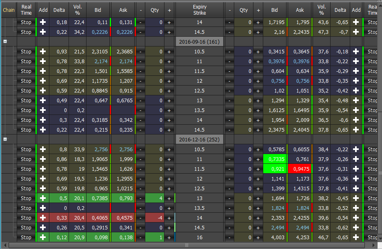
Task: Click the Expiry Strike column header
Action: click(x=200, y=10)
